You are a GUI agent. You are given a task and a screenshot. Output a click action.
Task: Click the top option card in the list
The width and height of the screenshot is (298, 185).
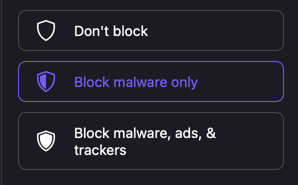click(x=151, y=30)
